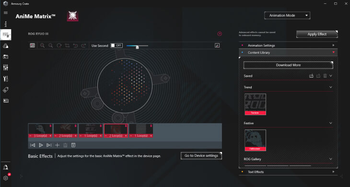
Task: Toggle the Use Second switch
Action: (117, 46)
